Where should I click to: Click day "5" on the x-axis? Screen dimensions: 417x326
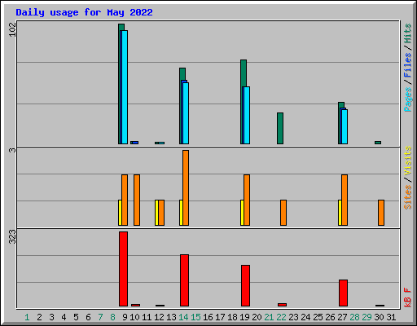pos(76,317)
